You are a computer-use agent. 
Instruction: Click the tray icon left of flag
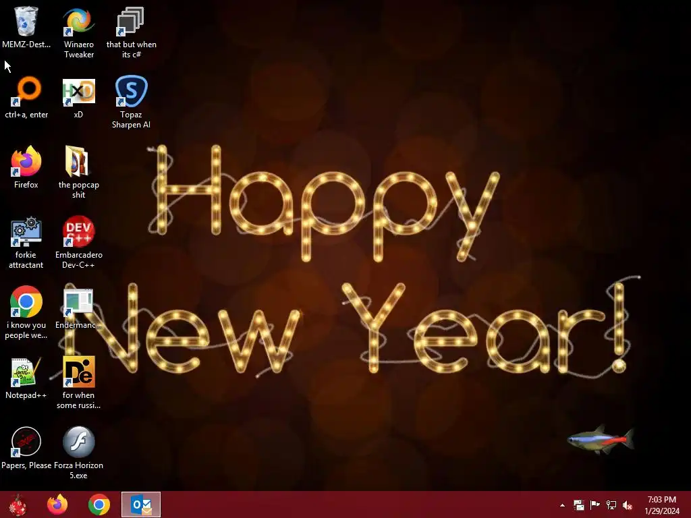[x=578, y=505]
